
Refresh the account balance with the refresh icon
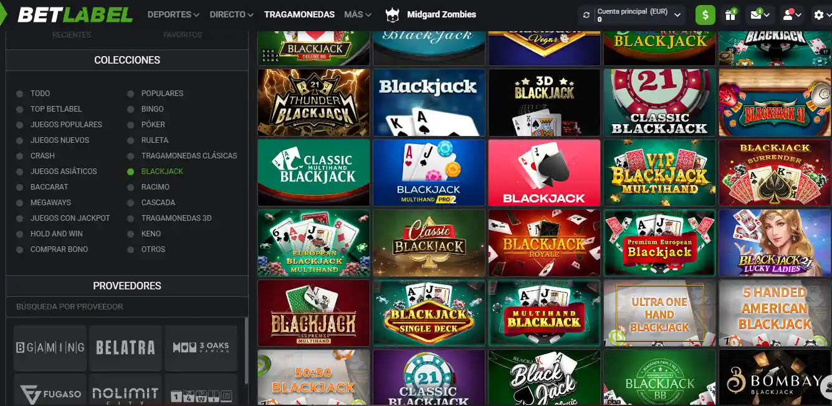tap(586, 14)
